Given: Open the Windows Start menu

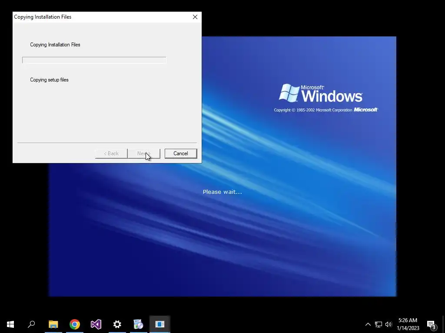Looking at the screenshot, I should [x=10, y=324].
